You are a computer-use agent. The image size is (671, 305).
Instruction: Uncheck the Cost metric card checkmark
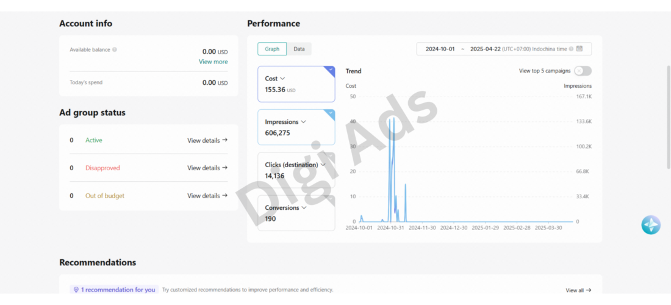pyautogui.click(x=331, y=70)
